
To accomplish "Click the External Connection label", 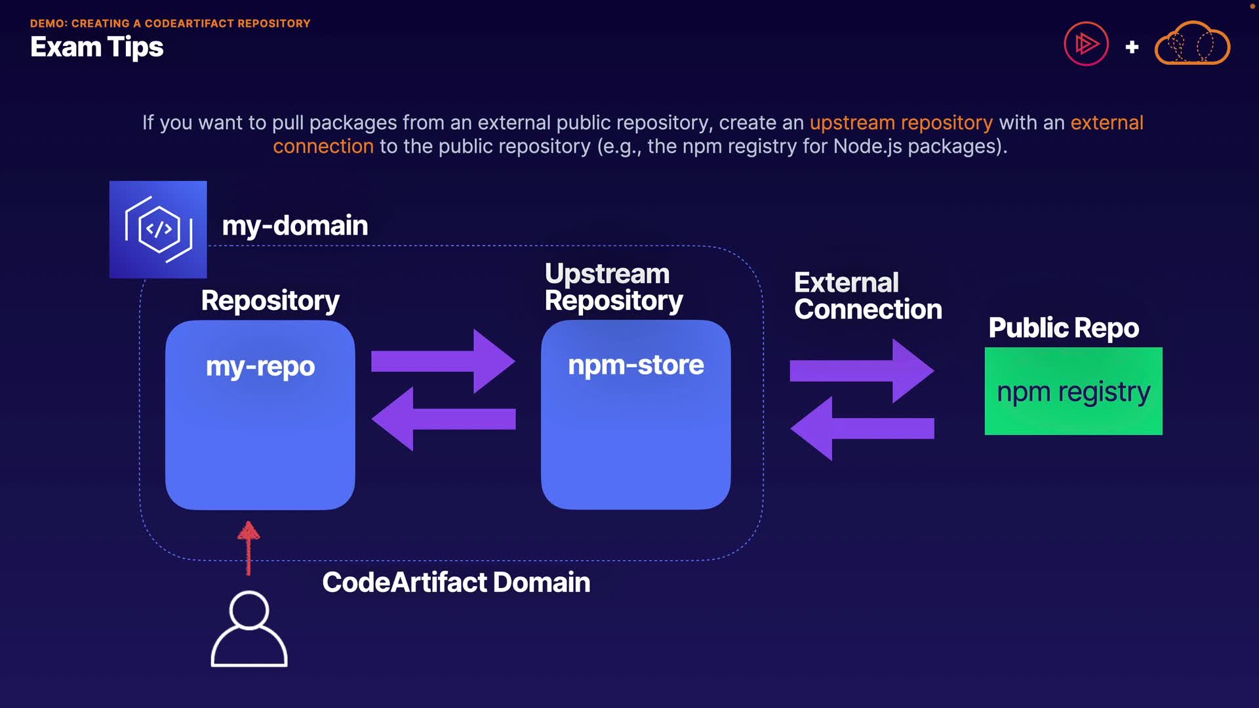I will click(868, 296).
